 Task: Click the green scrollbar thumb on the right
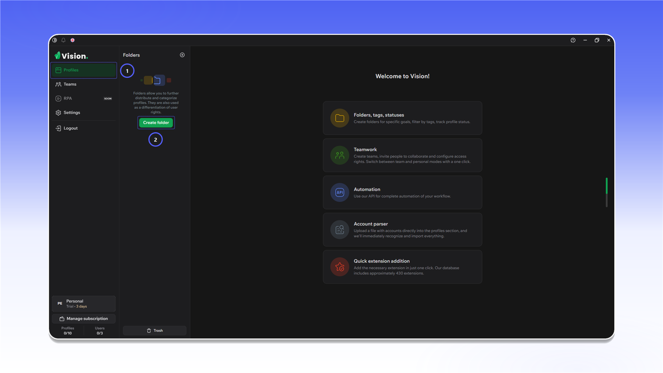coord(606,186)
